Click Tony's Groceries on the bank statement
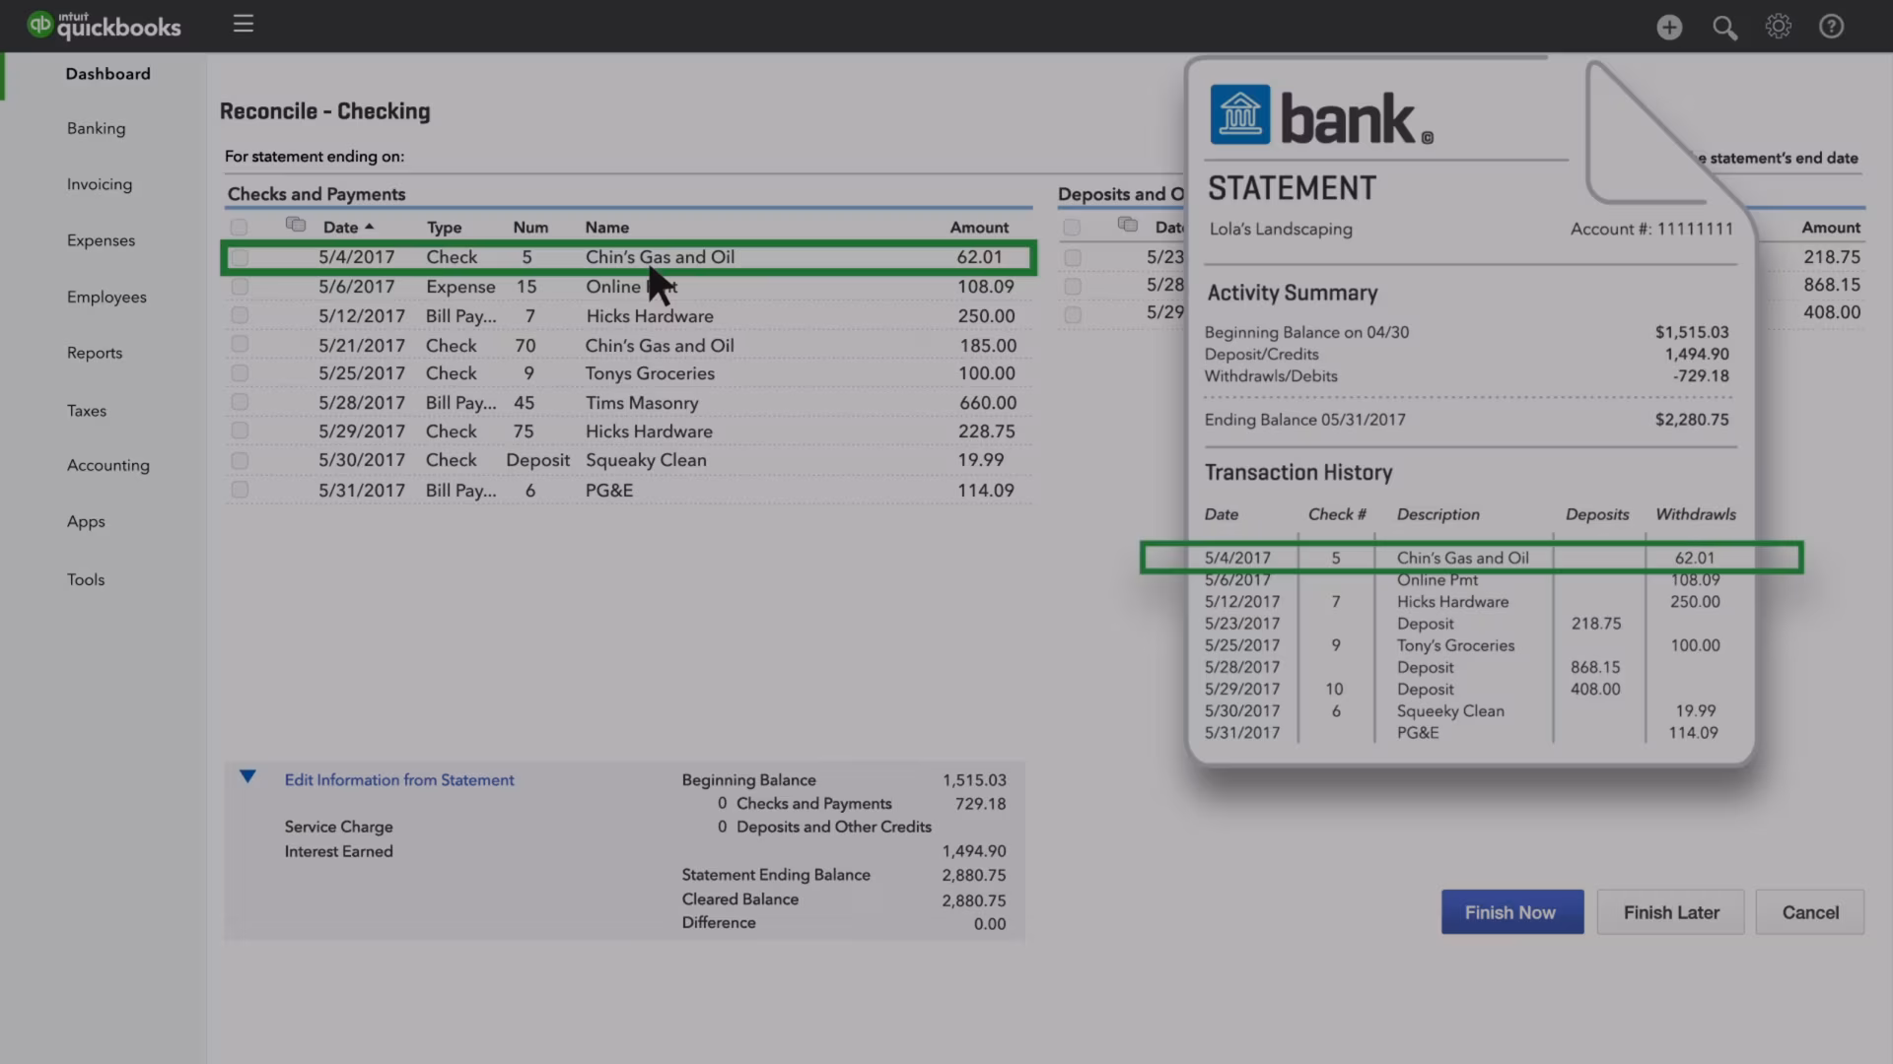 [x=1455, y=645]
